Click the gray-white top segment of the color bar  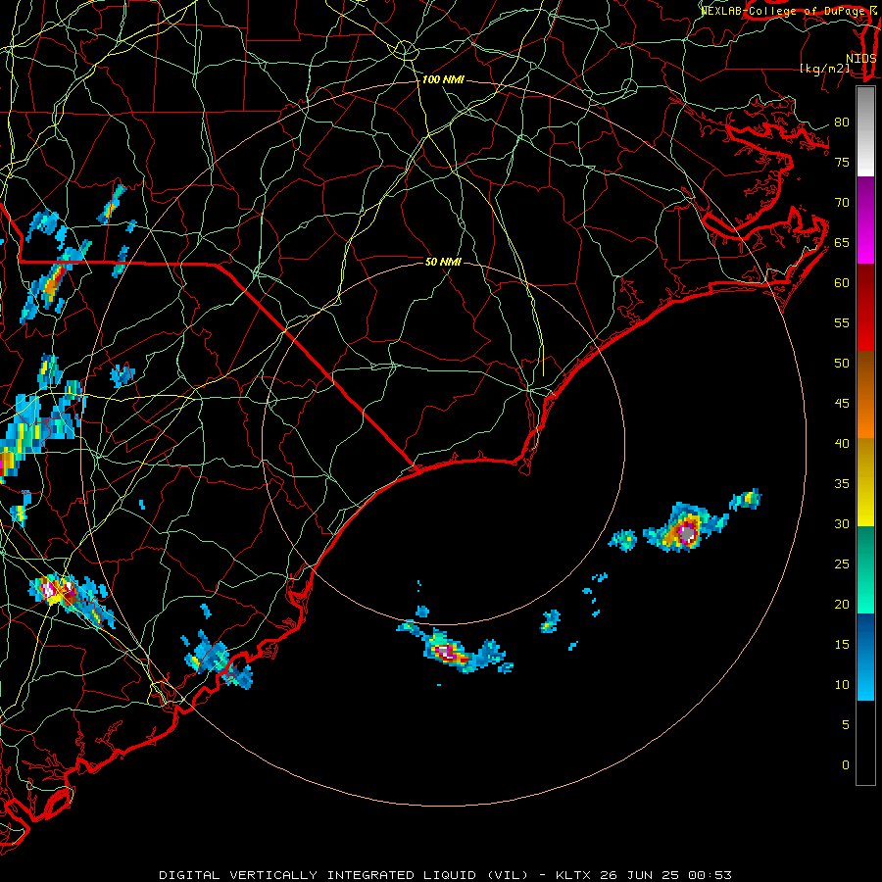pos(865,131)
